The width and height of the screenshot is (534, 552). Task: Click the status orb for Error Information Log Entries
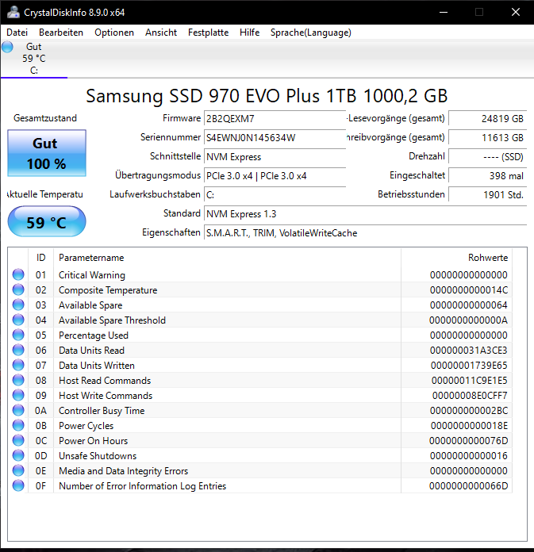[18, 486]
